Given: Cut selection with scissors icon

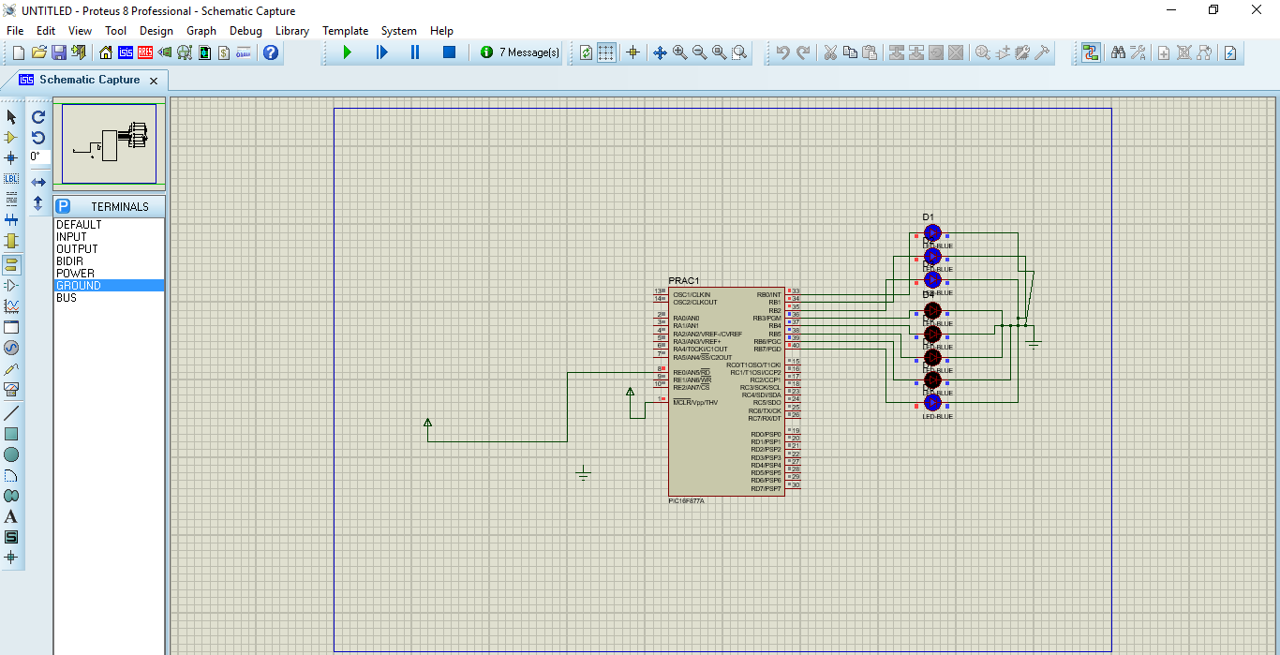Looking at the screenshot, I should (829, 52).
